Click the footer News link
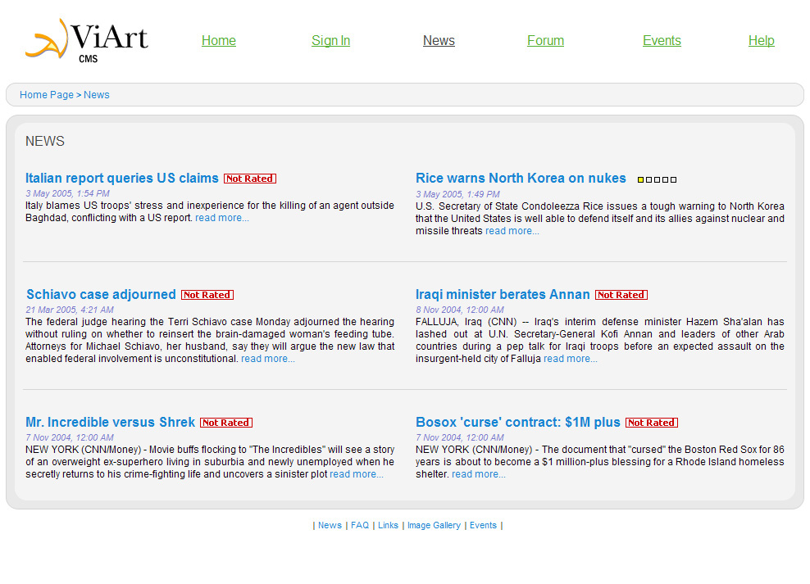Screen dimensions: 810x584 (x=330, y=525)
